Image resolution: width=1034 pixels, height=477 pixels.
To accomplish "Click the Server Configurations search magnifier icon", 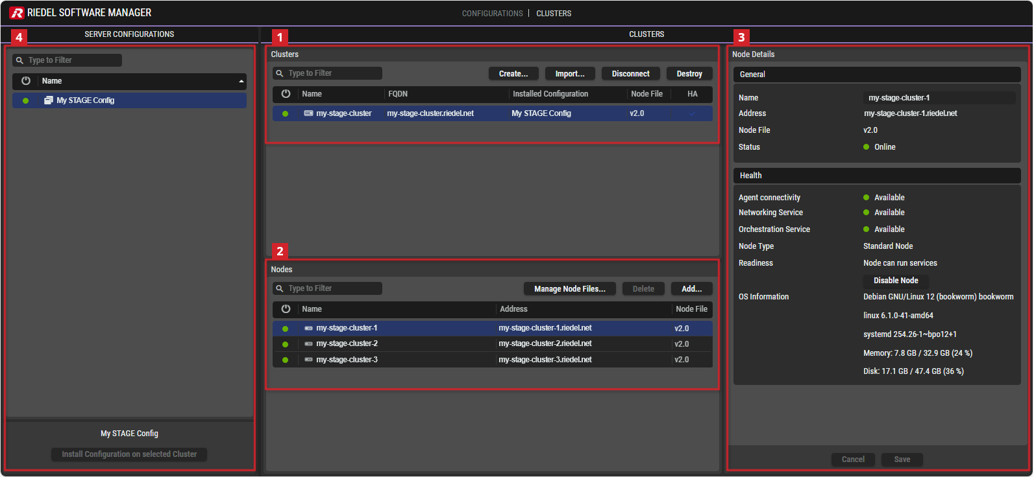I will [x=19, y=60].
